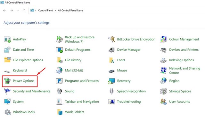The image size is (205, 134).
Task: Open the File Explorer Options link
Action: coord(28,60)
